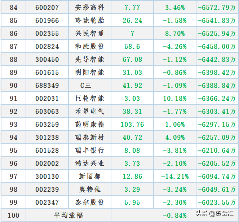
Task: Click the price 7.77 cell
Action: [132, 7]
